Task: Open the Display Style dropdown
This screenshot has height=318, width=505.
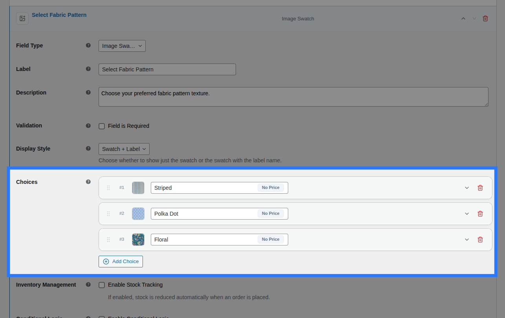Action: (124, 149)
